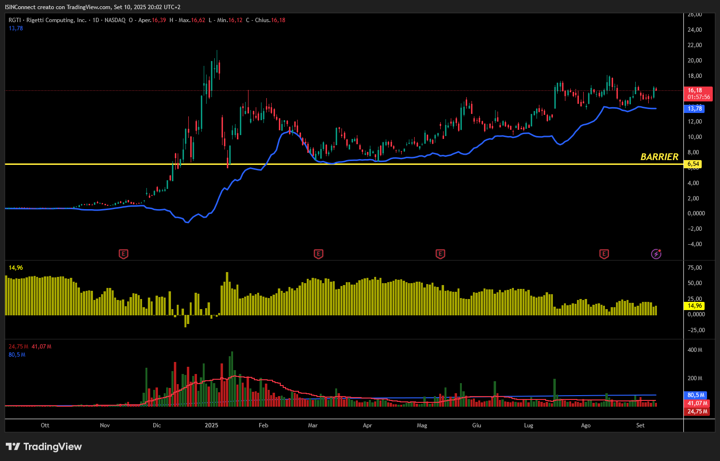720x461 pixels.
Task: Click the blue 13,78 price axis label
Action: click(x=694, y=109)
